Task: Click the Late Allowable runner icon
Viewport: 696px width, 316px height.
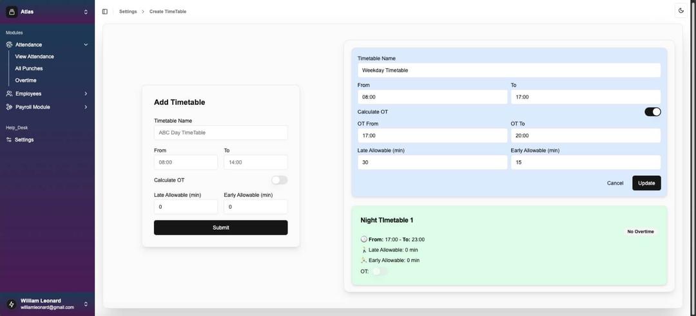Action: [364, 250]
